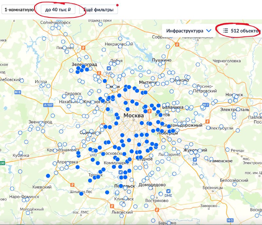Screen dimensions: 262x225
Task: Expand the Инфраструктура dropdown
Action: (189, 31)
